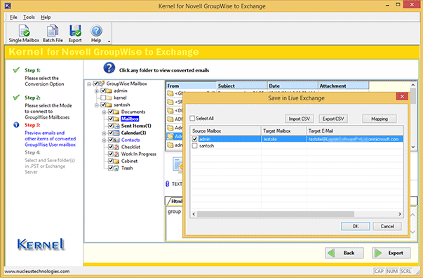Confirm with the OK button

coord(355,226)
